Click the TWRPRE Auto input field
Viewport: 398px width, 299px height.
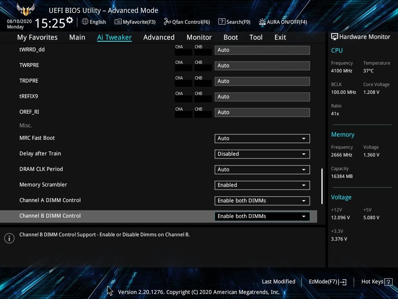262,65
